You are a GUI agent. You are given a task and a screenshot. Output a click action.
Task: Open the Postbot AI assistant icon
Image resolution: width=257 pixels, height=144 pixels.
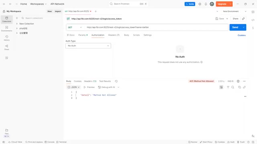253,136
